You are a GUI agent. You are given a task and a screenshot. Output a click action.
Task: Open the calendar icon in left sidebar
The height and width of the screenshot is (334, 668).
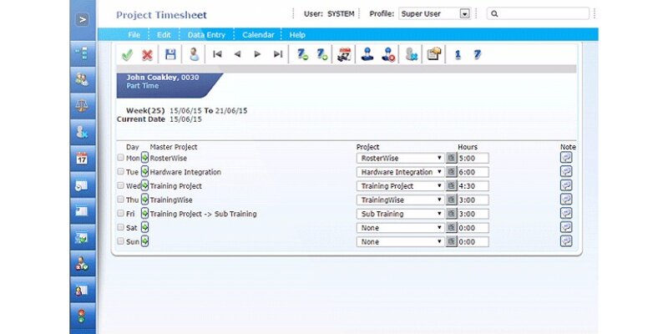82,158
